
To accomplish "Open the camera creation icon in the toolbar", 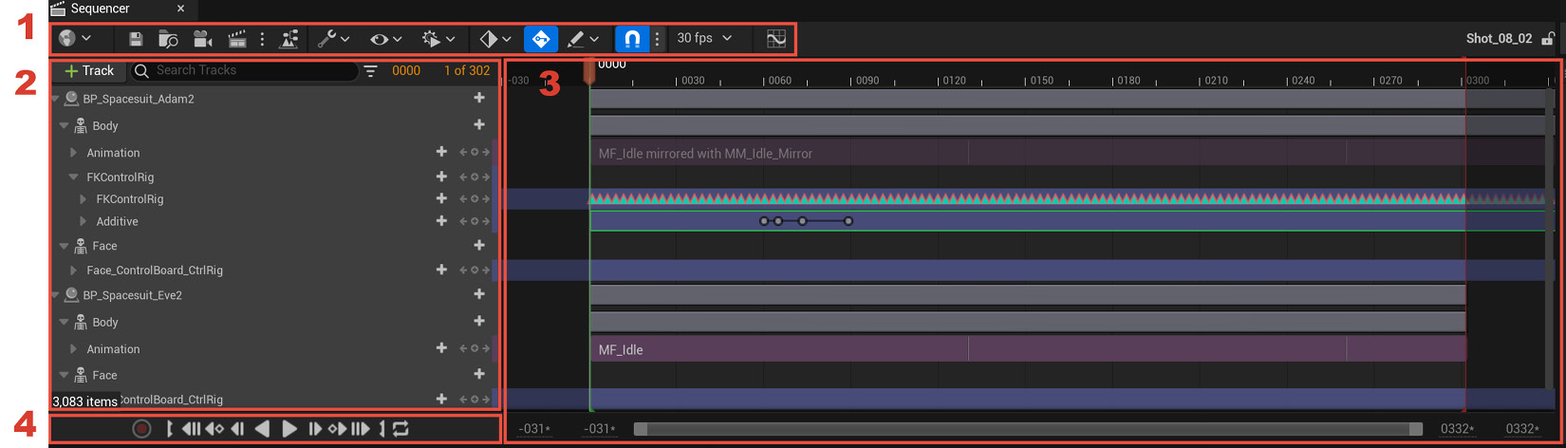I will coord(202,39).
